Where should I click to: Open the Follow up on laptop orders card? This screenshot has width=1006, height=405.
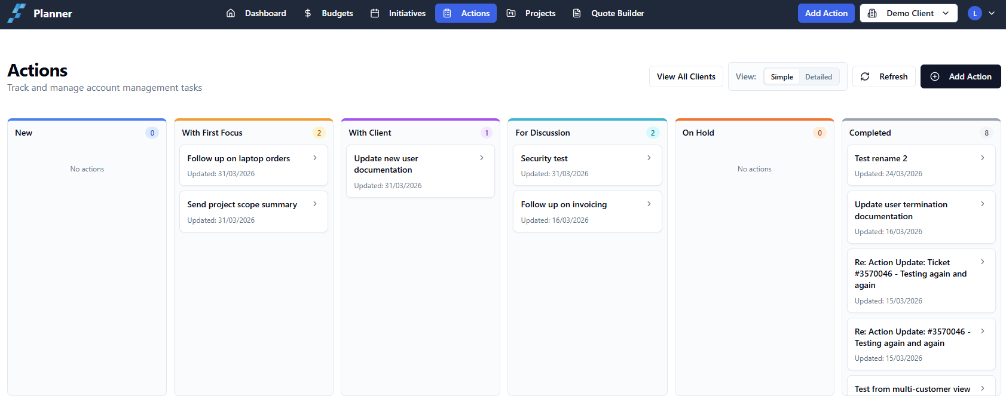click(x=253, y=165)
